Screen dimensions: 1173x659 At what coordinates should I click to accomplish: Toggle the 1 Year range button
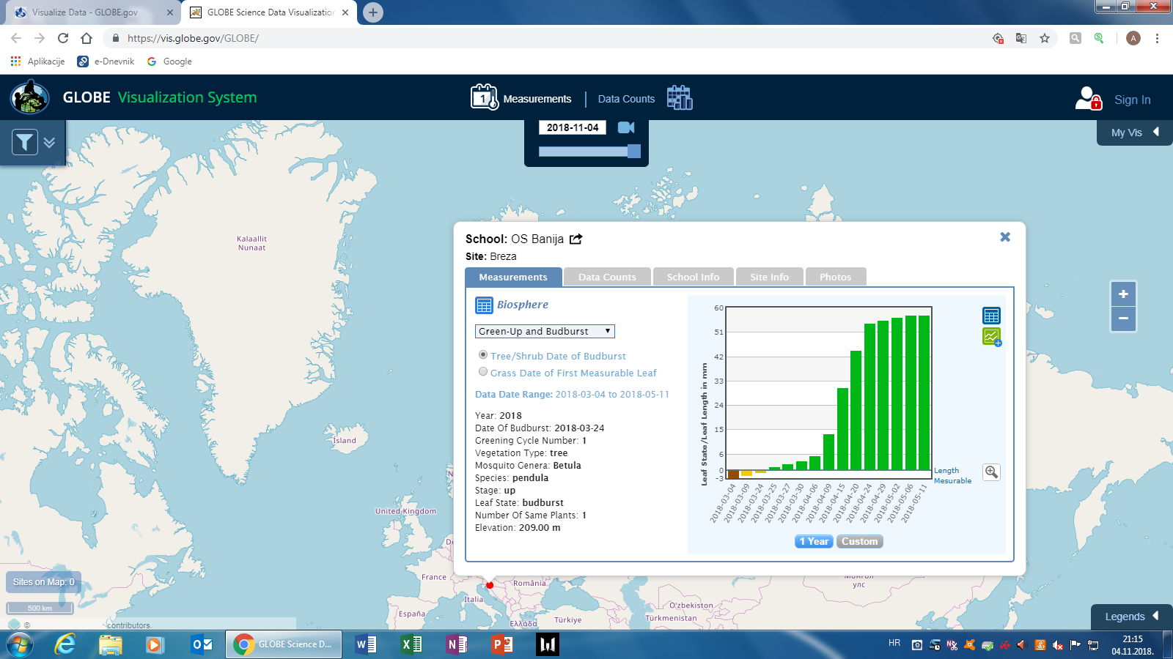coord(814,542)
